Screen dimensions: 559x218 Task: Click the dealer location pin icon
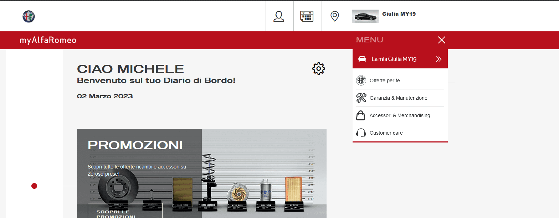pos(334,16)
